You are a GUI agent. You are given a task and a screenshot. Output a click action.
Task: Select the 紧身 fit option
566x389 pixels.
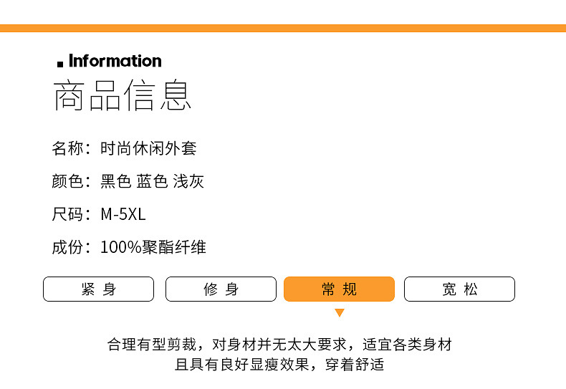[x=99, y=289]
